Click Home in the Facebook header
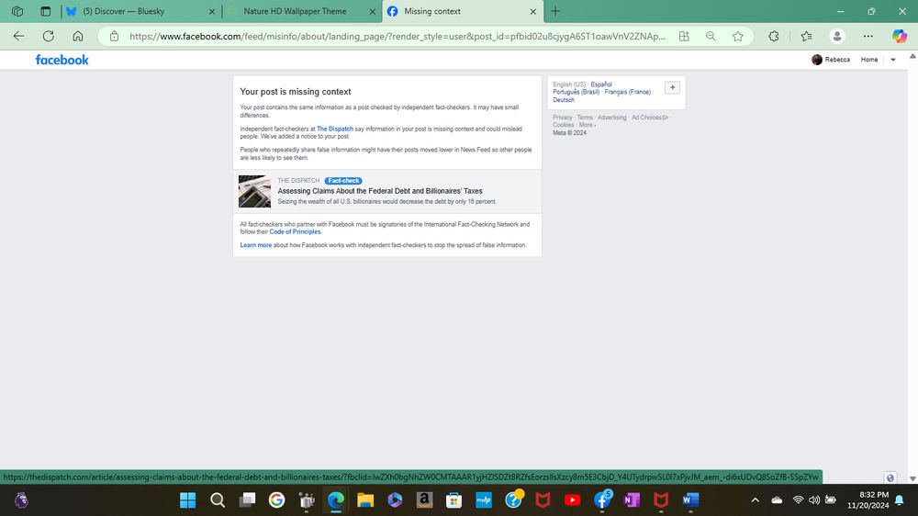 coord(868,60)
